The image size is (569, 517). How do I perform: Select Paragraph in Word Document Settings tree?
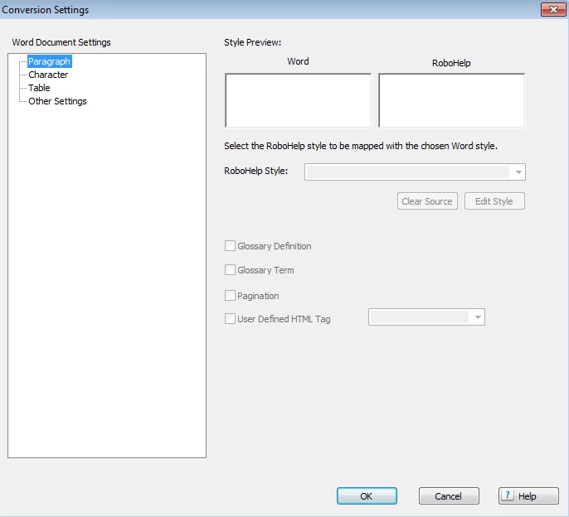coord(50,61)
